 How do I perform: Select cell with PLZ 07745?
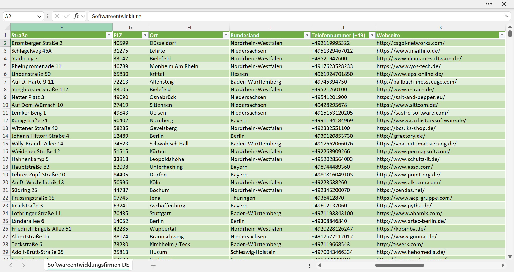pyautogui.click(x=131, y=198)
